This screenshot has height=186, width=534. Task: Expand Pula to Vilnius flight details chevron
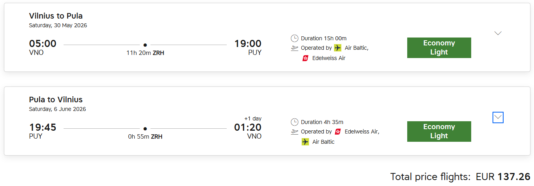tap(498, 117)
